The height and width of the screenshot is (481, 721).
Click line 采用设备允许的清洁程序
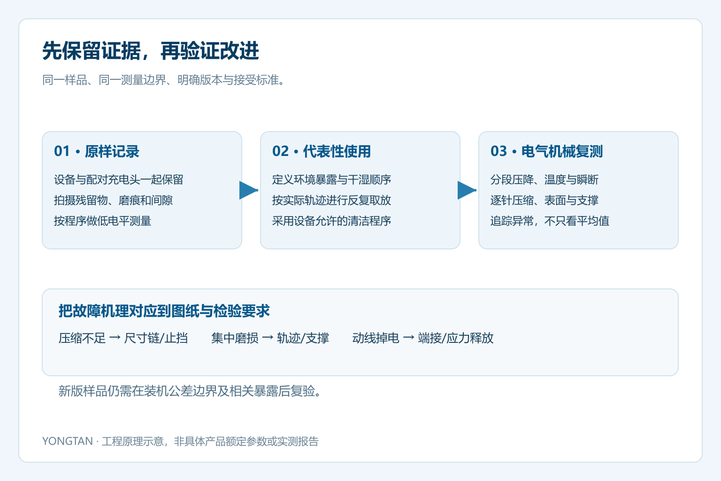click(331, 221)
